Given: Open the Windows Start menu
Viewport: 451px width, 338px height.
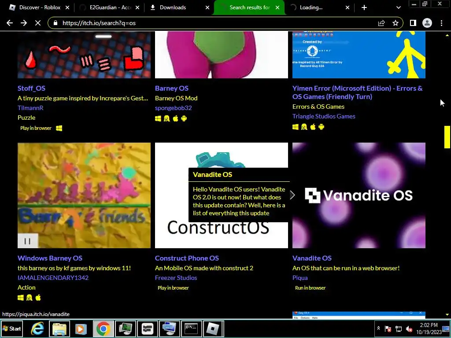Looking at the screenshot, I should pyautogui.click(x=11, y=328).
